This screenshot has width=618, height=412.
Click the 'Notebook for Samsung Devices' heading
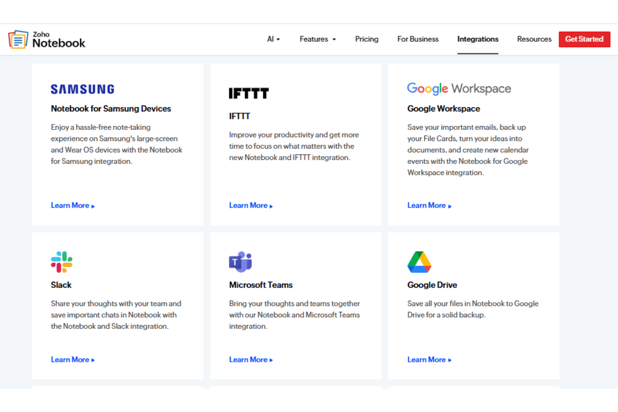pyautogui.click(x=111, y=109)
